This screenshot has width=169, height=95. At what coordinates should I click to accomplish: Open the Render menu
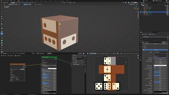coord(8,1)
